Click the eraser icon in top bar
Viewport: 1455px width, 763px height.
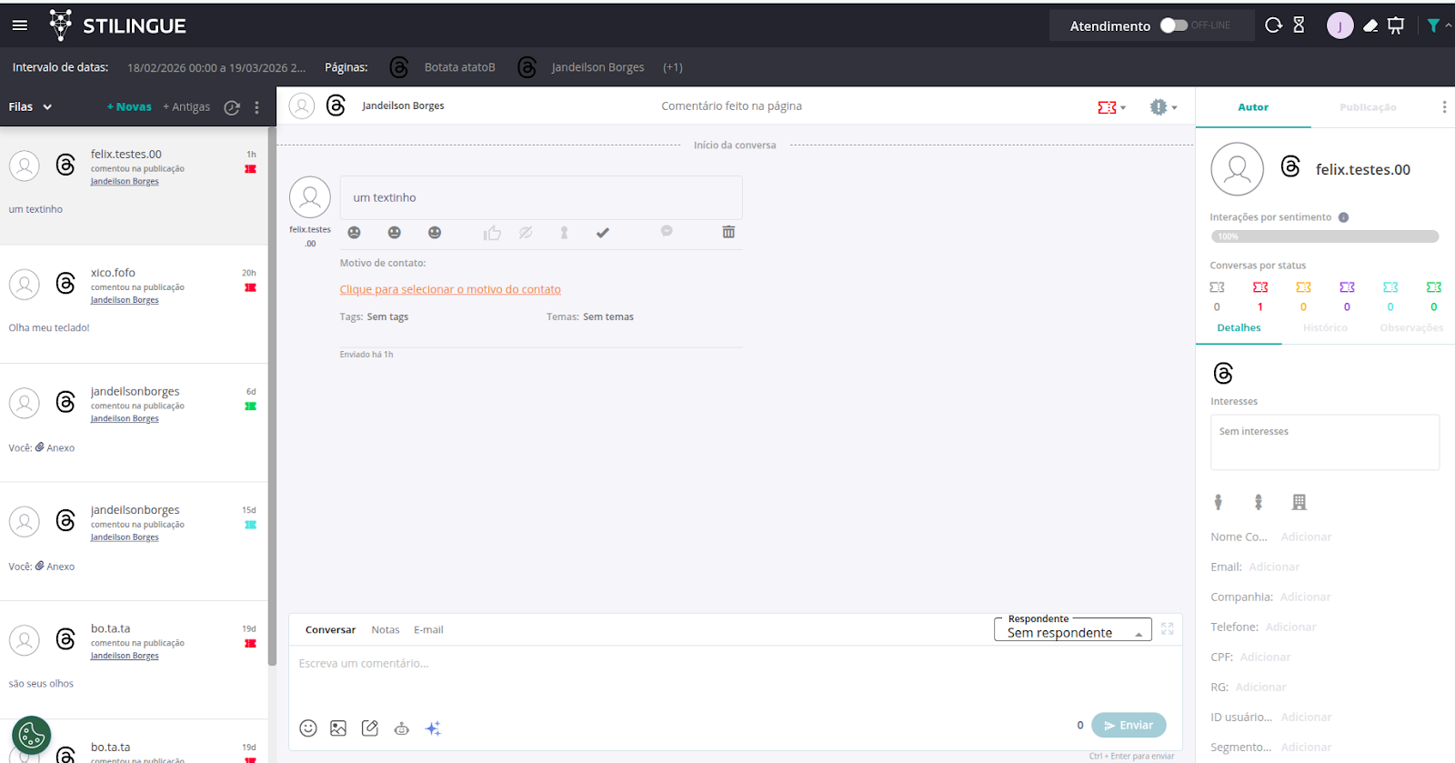click(x=1370, y=25)
